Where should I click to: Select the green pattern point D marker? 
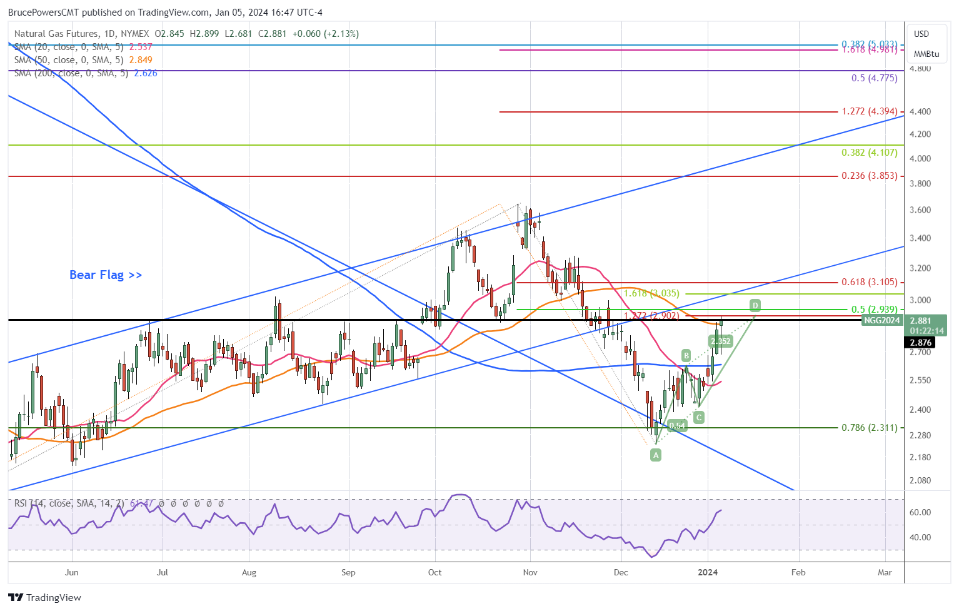tap(755, 305)
